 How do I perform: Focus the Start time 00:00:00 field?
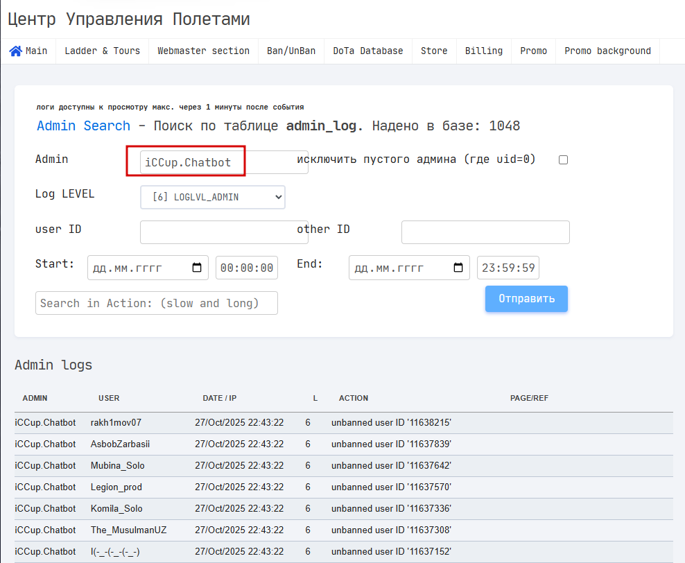click(x=247, y=268)
